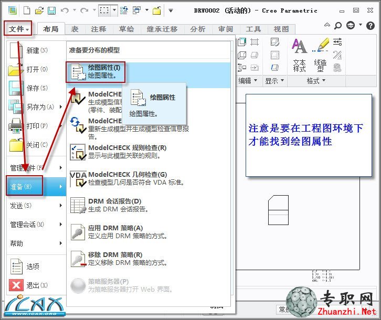Choose 打开(O) in the file menu
This screenshot has height=320, width=381.
tap(36, 69)
